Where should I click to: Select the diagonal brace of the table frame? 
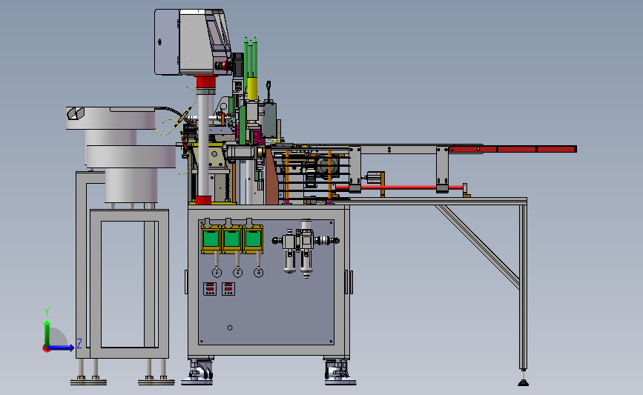478,246
